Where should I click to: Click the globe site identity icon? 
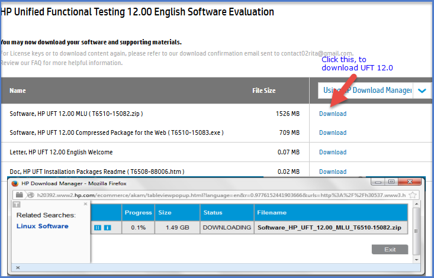[30, 195]
